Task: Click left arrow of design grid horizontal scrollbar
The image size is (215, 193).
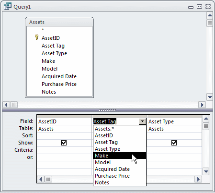Action: coord(41,179)
